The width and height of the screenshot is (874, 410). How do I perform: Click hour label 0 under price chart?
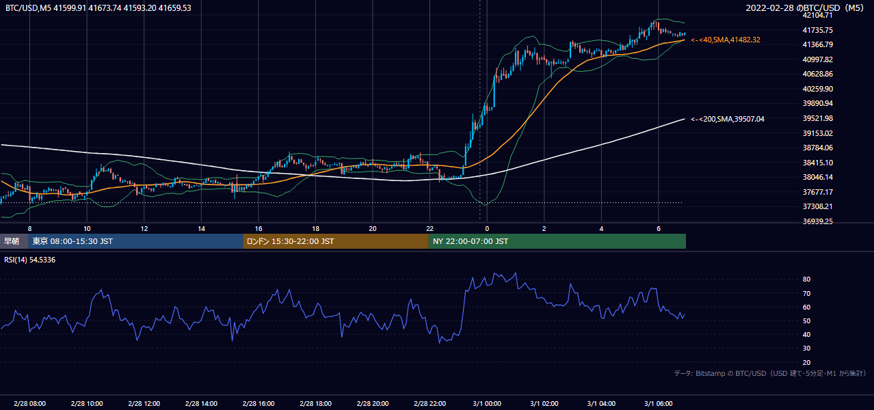pyautogui.click(x=487, y=228)
